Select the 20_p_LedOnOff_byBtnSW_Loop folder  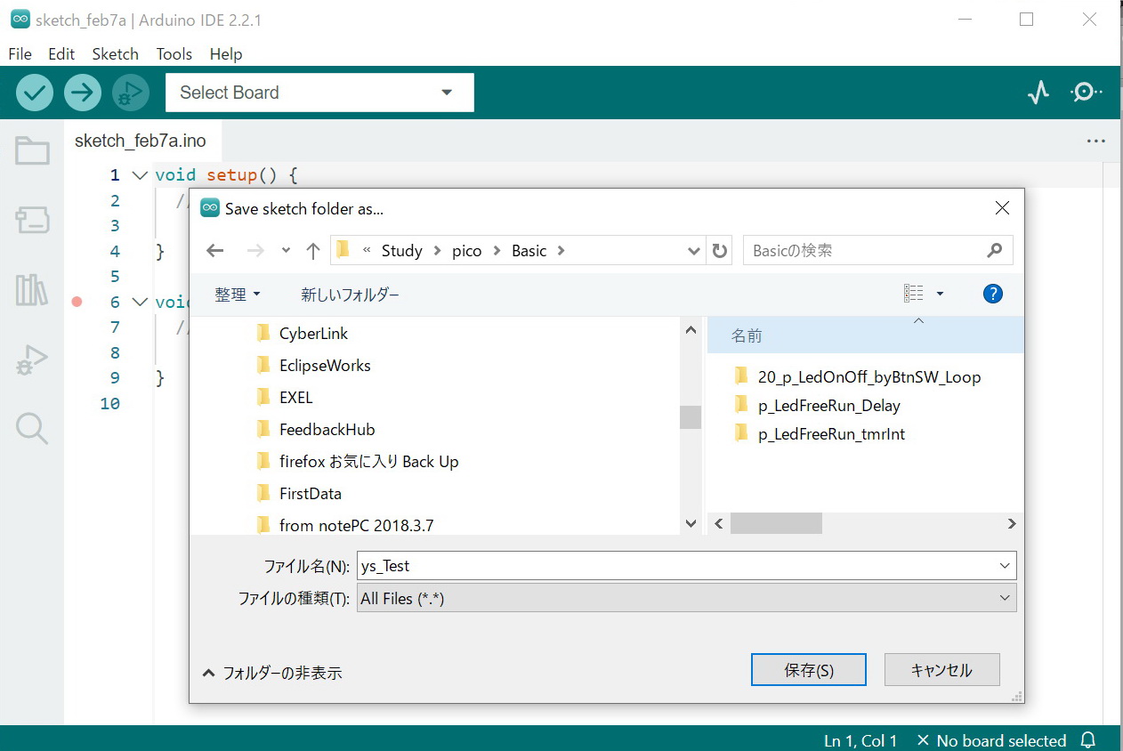858,376
